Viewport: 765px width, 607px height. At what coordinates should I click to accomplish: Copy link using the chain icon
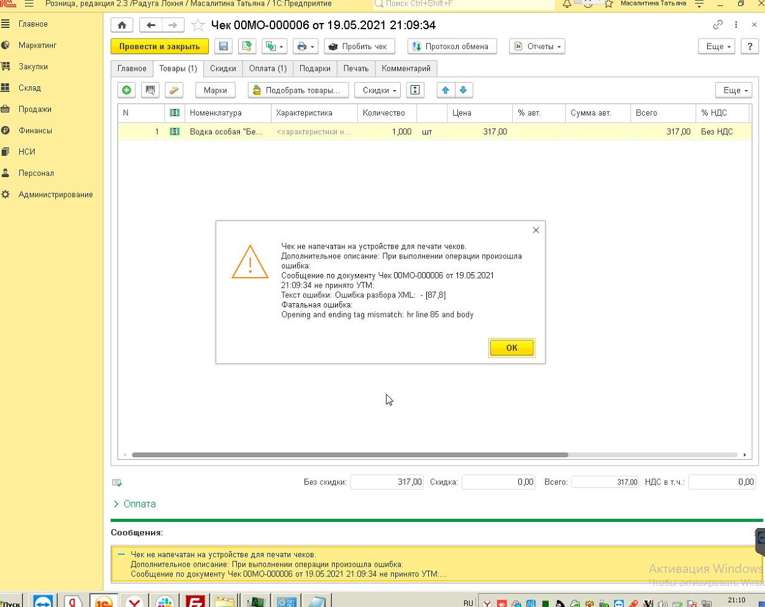(x=718, y=25)
